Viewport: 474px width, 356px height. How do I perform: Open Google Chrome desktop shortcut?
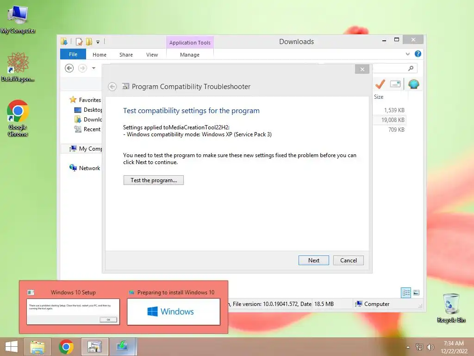[x=18, y=118]
